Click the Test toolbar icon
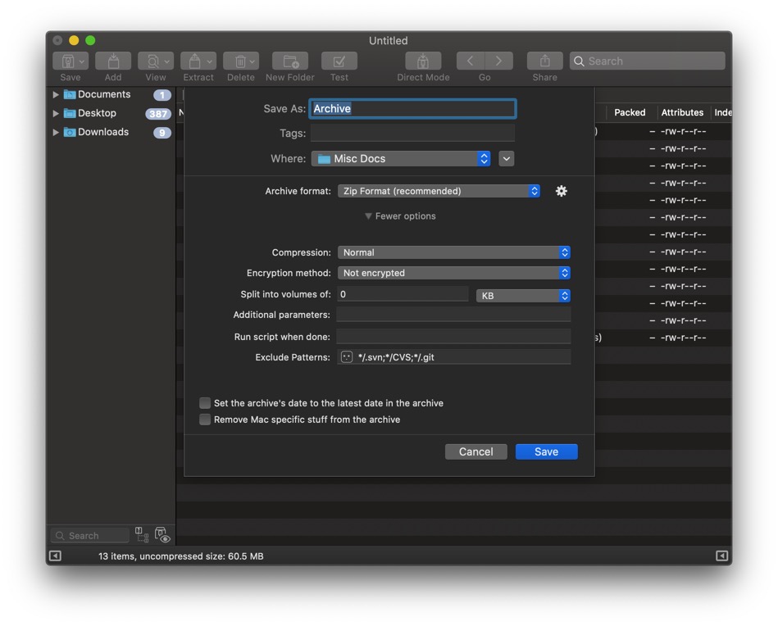778x626 pixels. coord(339,61)
